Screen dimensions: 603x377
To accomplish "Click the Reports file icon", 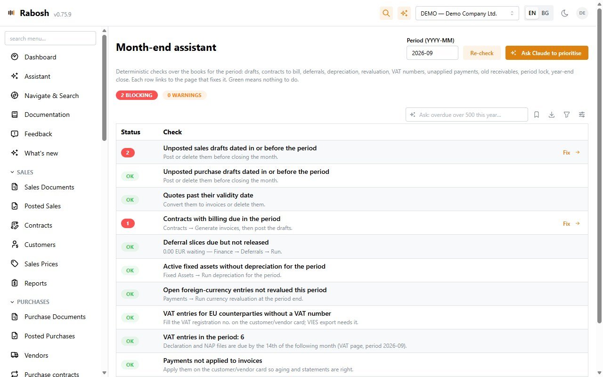I will coord(15,283).
